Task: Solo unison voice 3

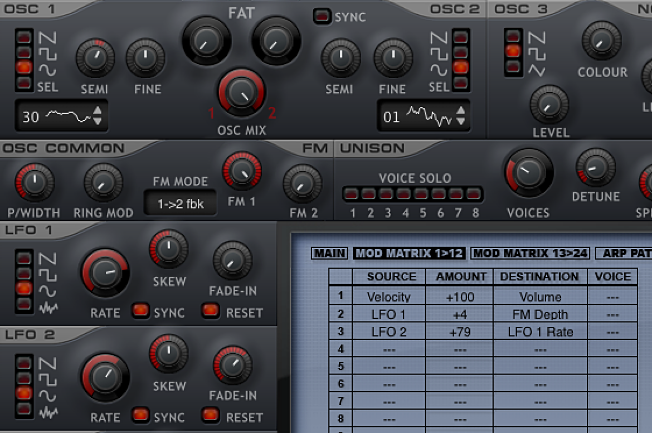Action: point(386,194)
